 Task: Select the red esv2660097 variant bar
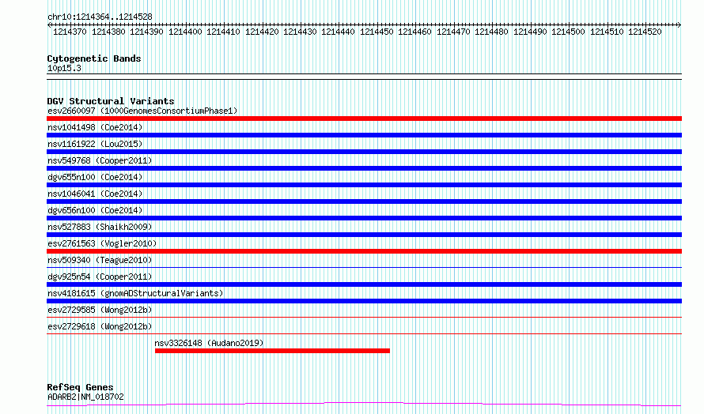click(364, 119)
